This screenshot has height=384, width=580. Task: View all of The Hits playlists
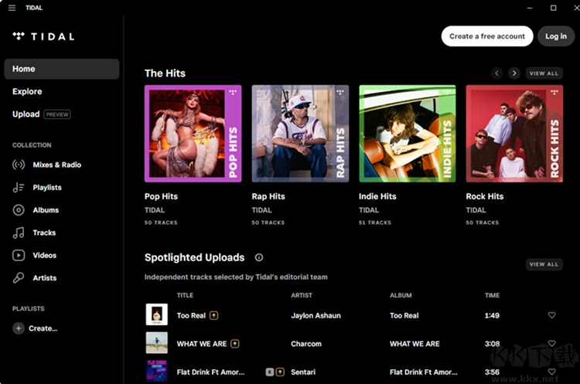coord(544,73)
